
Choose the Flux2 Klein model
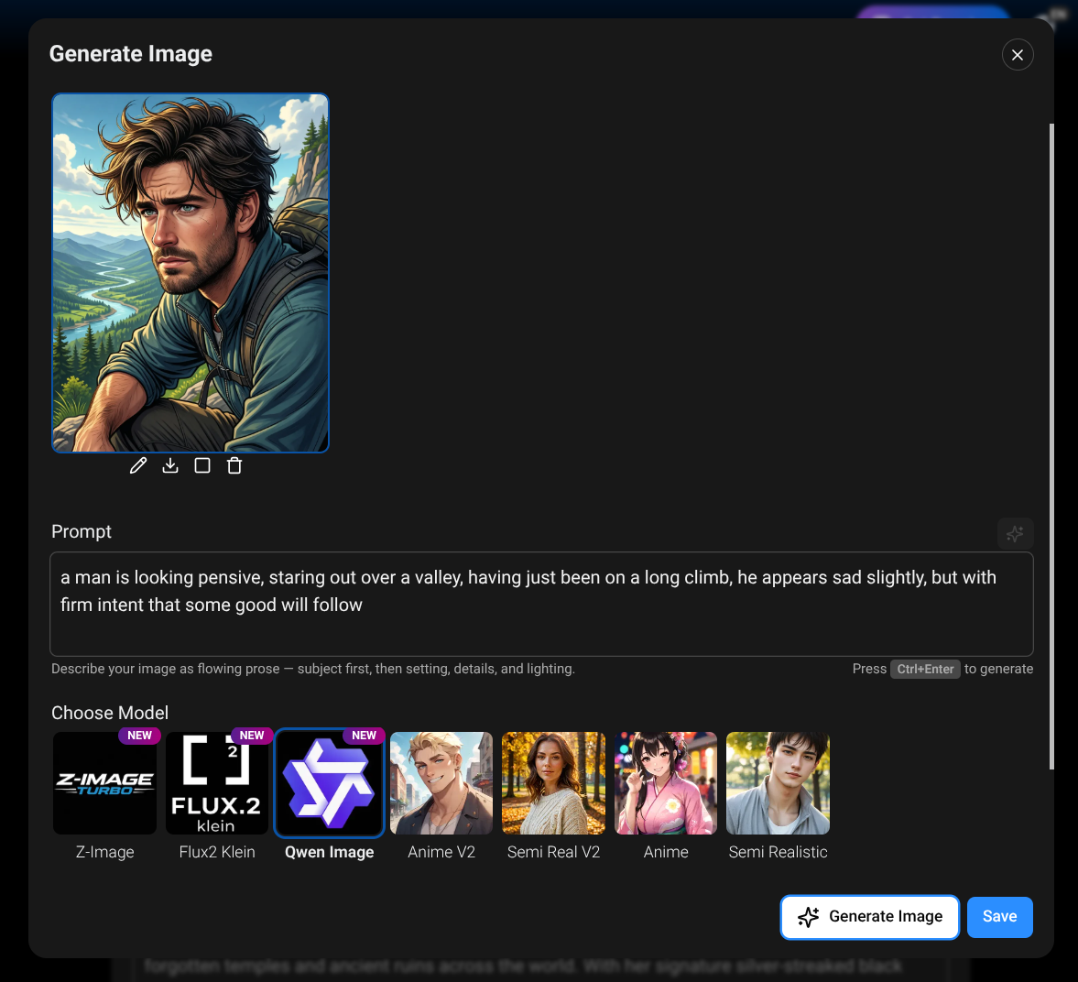point(217,783)
